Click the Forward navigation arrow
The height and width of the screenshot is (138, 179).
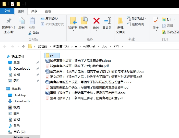12,47
